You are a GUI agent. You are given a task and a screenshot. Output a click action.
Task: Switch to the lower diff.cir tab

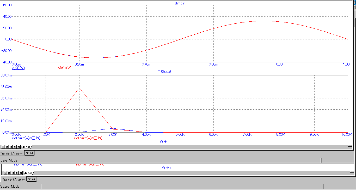[32, 179]
